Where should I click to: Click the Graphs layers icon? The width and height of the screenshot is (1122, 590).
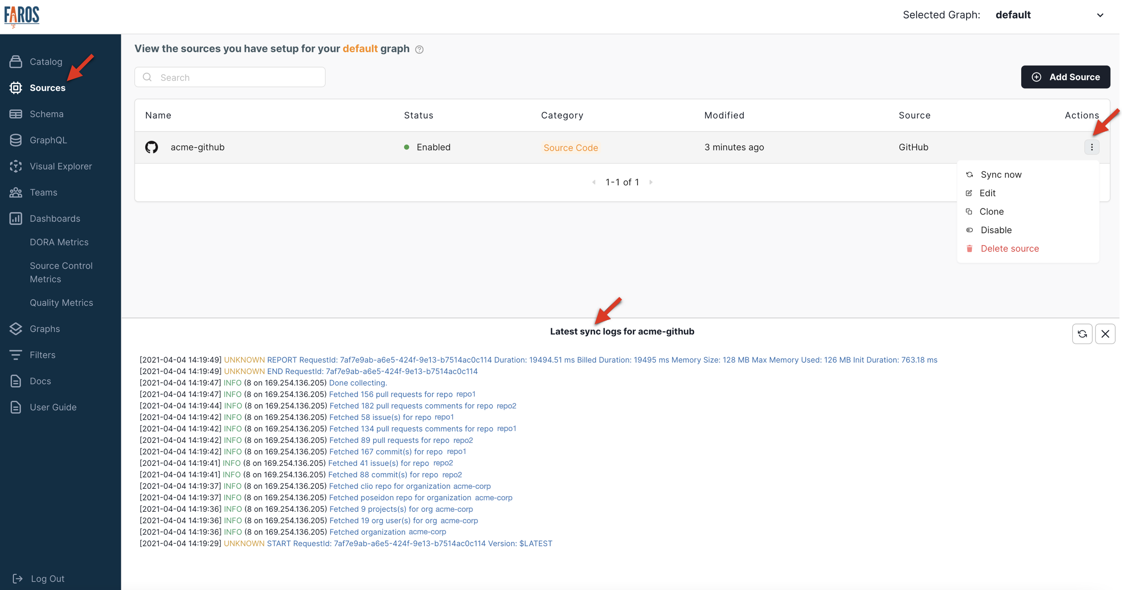[16, 329]
